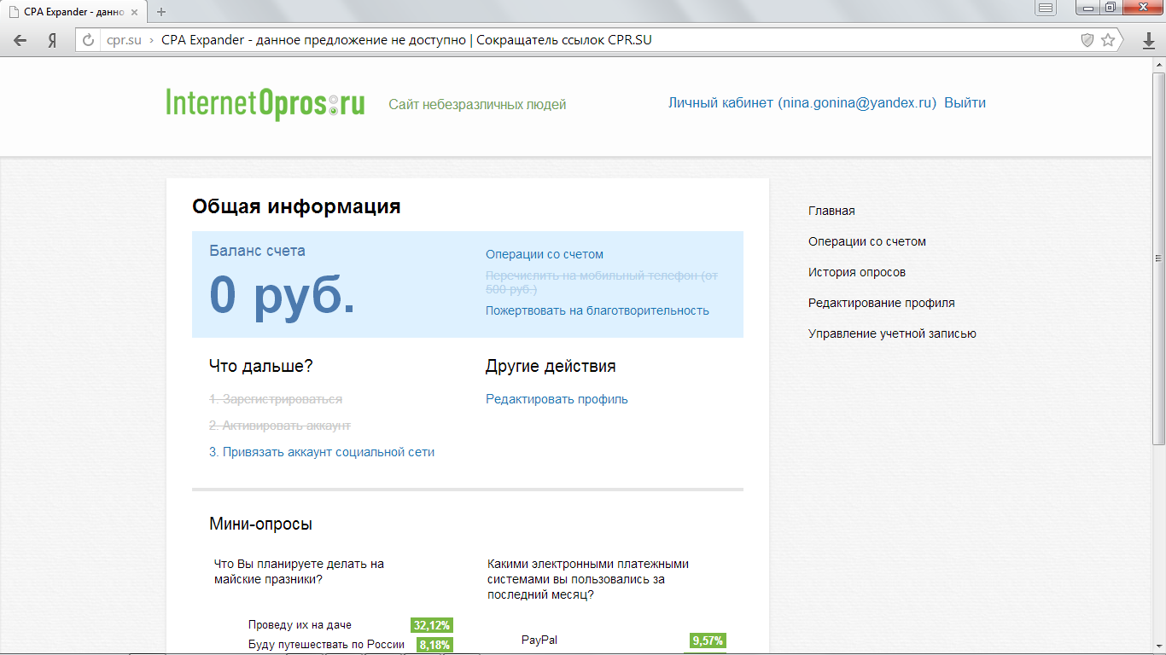Close the CPA Expander tab
This screenshot has height=655, width=1166.
click(x=134, y=12)
